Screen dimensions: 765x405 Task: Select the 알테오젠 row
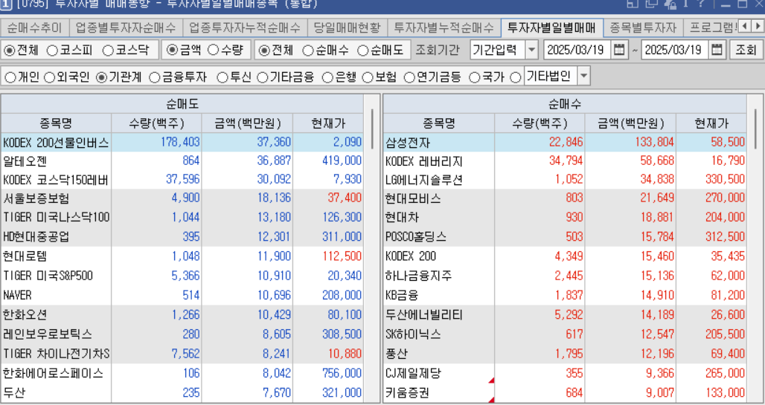tap(182, 161)
